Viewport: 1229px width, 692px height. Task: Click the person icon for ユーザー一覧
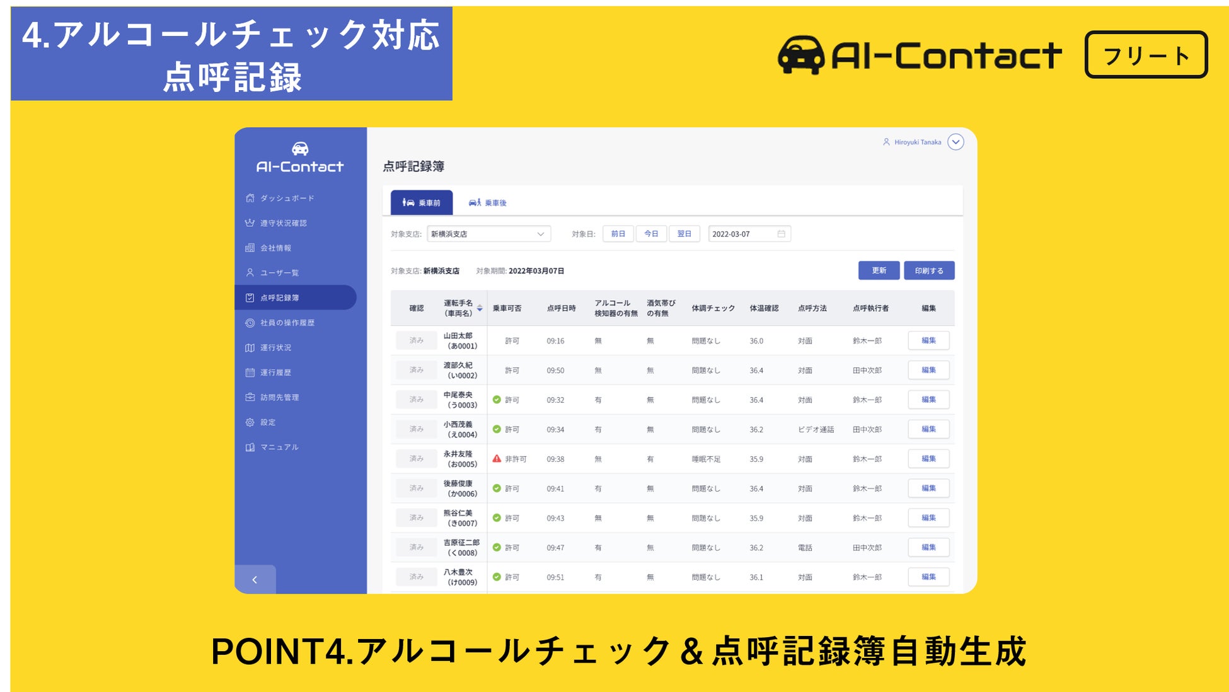click(x=250, y=273)
